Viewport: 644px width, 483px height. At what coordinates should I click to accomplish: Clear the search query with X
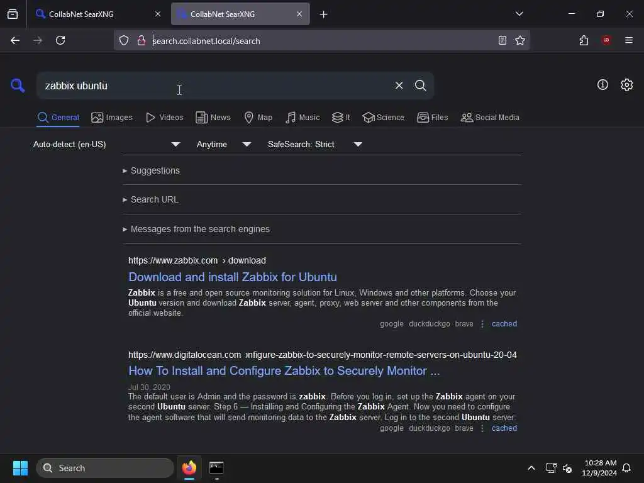tap(399, 86)
